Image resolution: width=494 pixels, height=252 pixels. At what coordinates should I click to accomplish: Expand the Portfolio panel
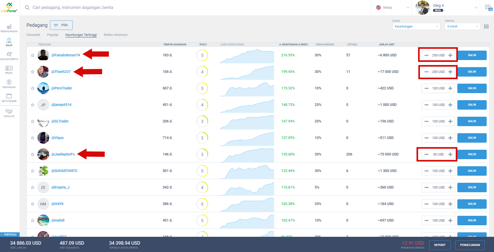pos(10,235)
